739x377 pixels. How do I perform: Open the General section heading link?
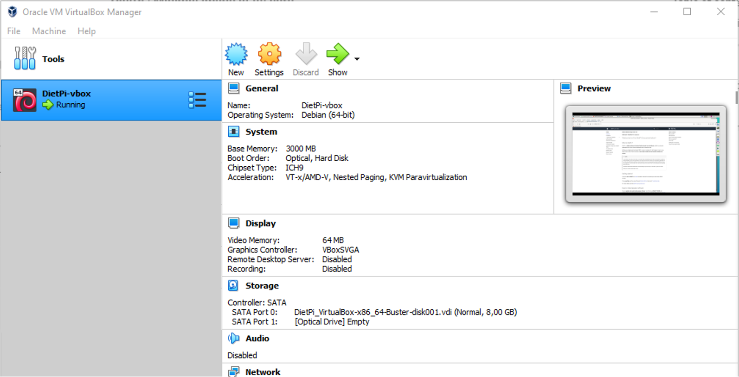pyautogui.click(x=262, y=88)
